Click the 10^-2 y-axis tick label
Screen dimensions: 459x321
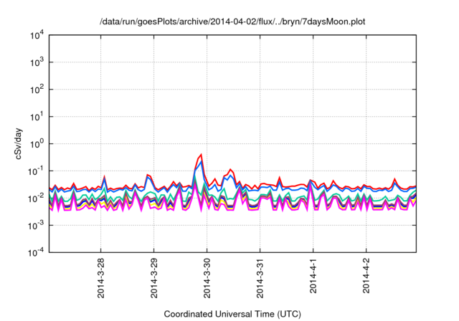coord(36,198)
